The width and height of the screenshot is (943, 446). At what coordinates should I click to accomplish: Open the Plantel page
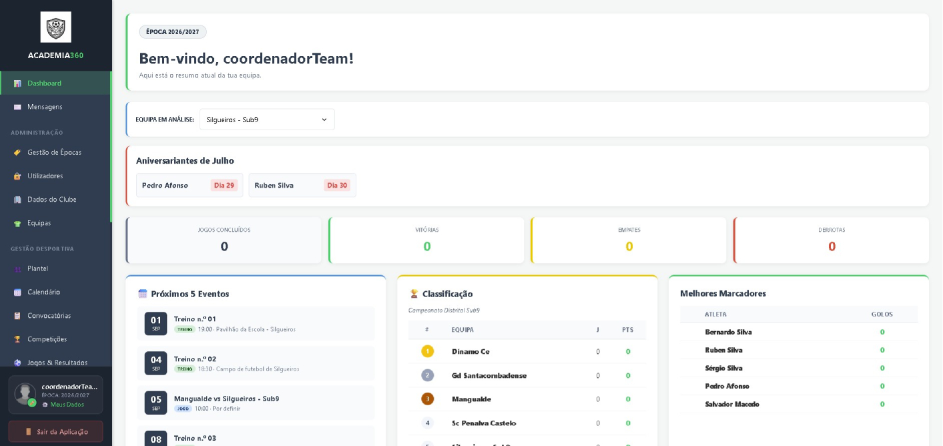click(x=55, y=268)
